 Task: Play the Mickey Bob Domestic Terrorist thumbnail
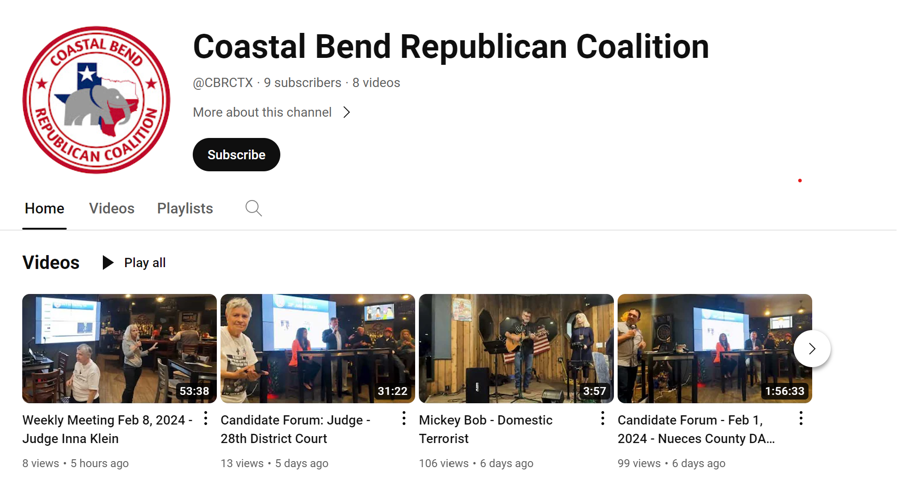tap(516, 349)
